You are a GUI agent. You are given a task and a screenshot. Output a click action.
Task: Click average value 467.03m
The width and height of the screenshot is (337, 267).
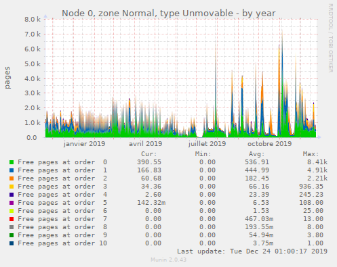[x=259, y=219]
